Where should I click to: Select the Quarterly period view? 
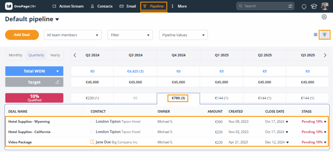pyautogui.click(x=36, y=55)
